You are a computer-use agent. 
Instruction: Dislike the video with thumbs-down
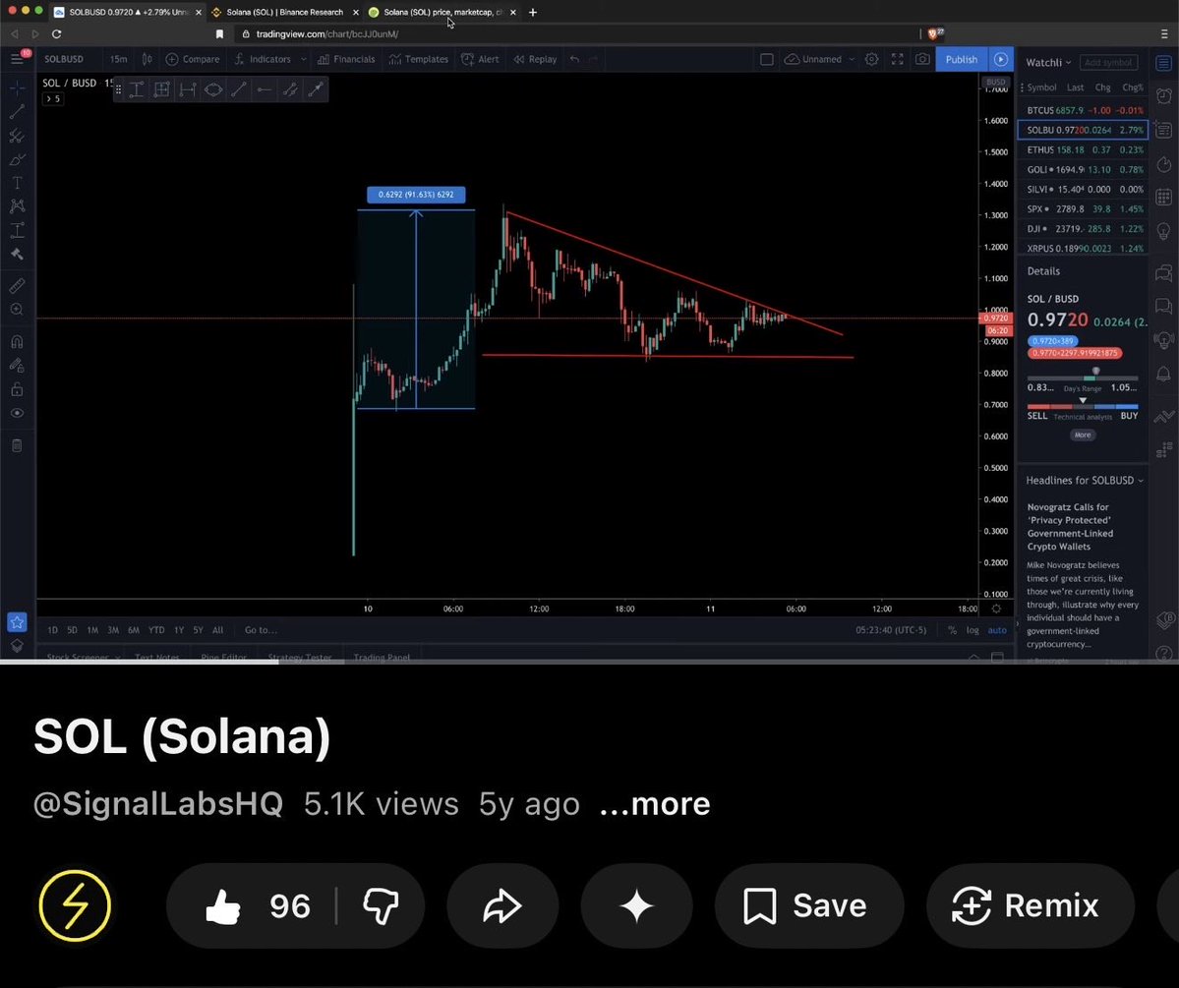[382, 905]
